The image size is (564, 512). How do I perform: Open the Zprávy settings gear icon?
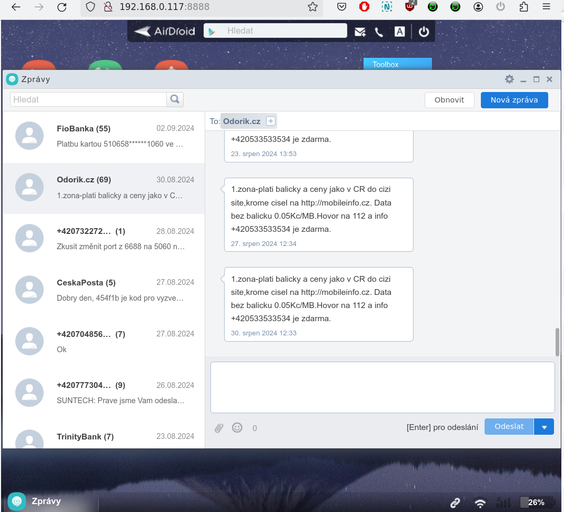click(x=509, y=79)
